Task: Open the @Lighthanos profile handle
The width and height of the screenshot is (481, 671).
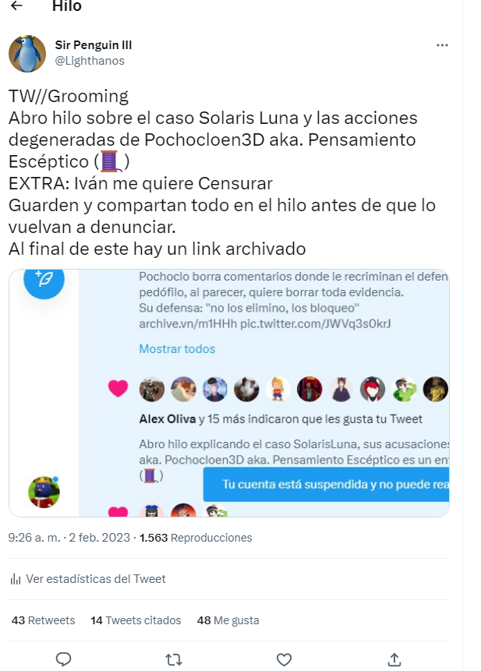Action: coord(90,61)
